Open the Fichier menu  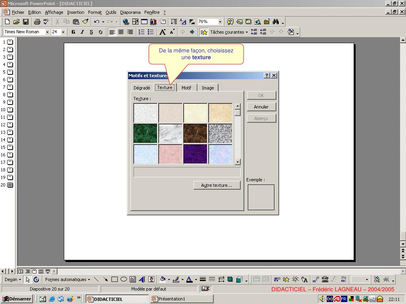pyautogui.click(x=18, y=12)
